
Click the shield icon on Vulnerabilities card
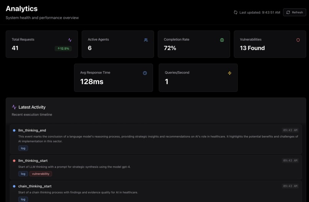298,40
